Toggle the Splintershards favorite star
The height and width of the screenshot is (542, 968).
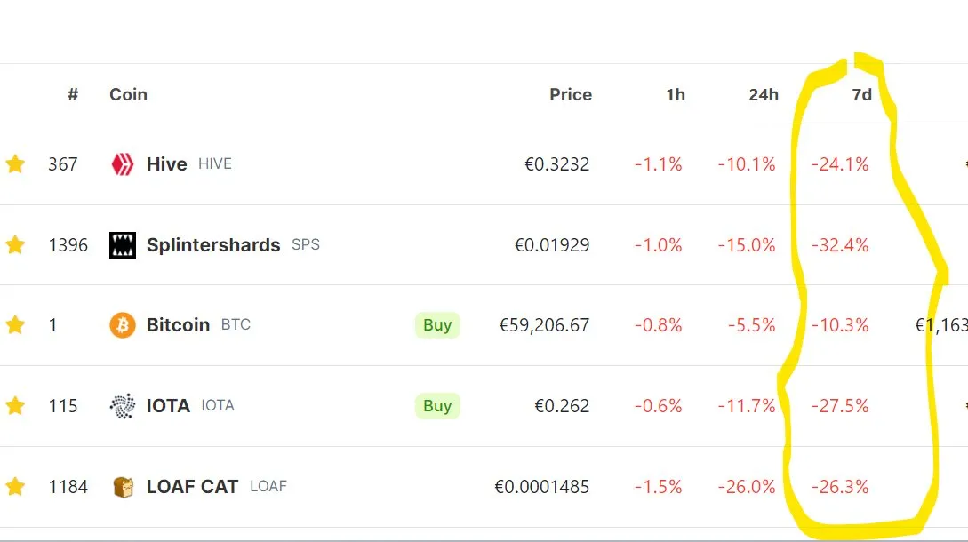pyautogui.click(x=15, y=245)
